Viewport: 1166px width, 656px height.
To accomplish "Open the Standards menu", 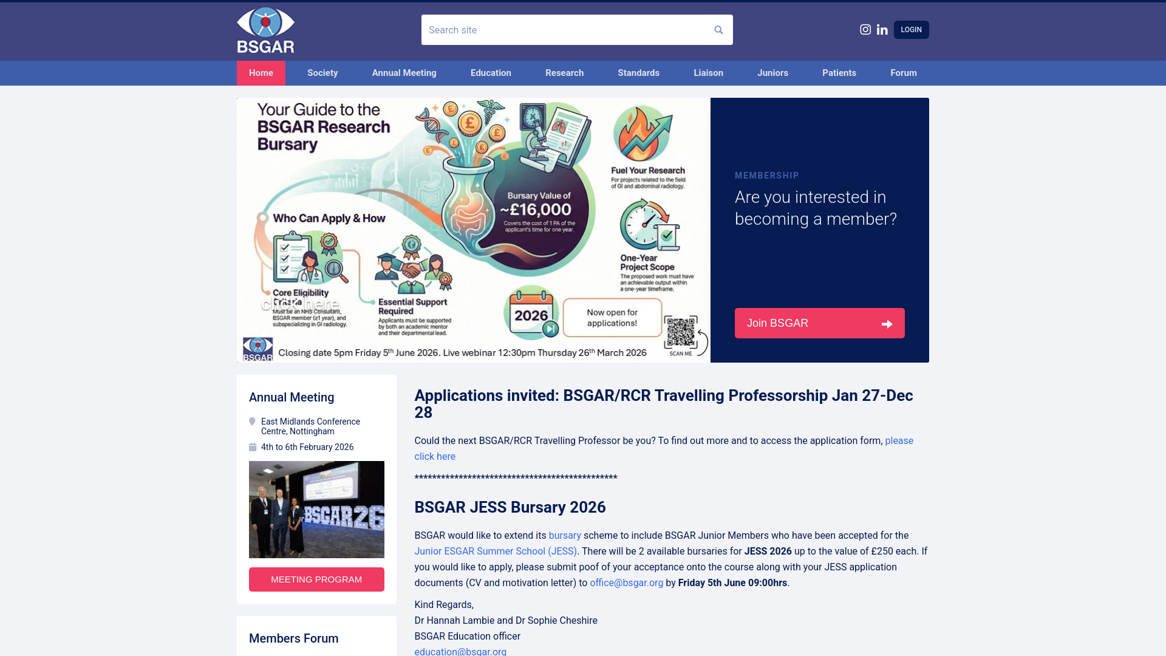I will pos(639,73).
